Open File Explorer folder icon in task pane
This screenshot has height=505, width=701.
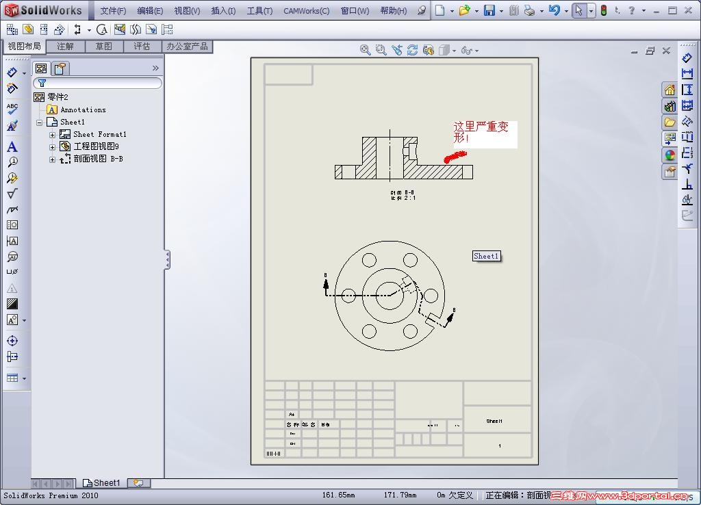(x=670, y=122)
